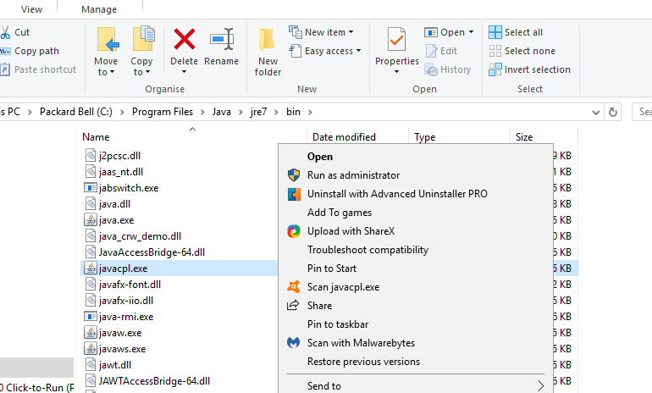Click the New folder icon
Viewport: 652px width, 393px height.
tap(268, 40)
